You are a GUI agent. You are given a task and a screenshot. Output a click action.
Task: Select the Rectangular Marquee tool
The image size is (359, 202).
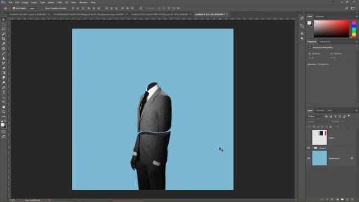pyautogui.click(x=3, y=24)
